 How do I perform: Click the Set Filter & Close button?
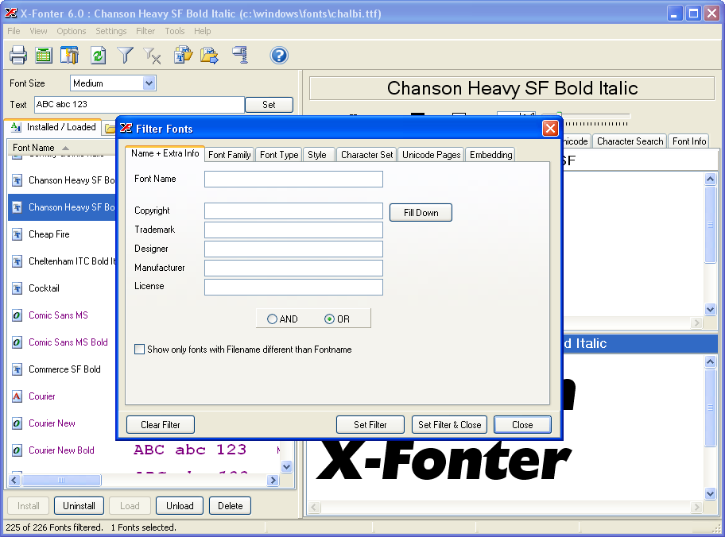449,424
